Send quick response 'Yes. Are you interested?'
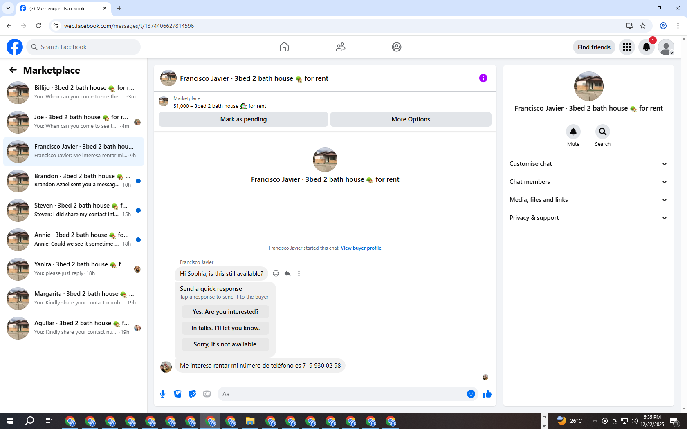Viewport: 687px width, 429px height. 225,312
